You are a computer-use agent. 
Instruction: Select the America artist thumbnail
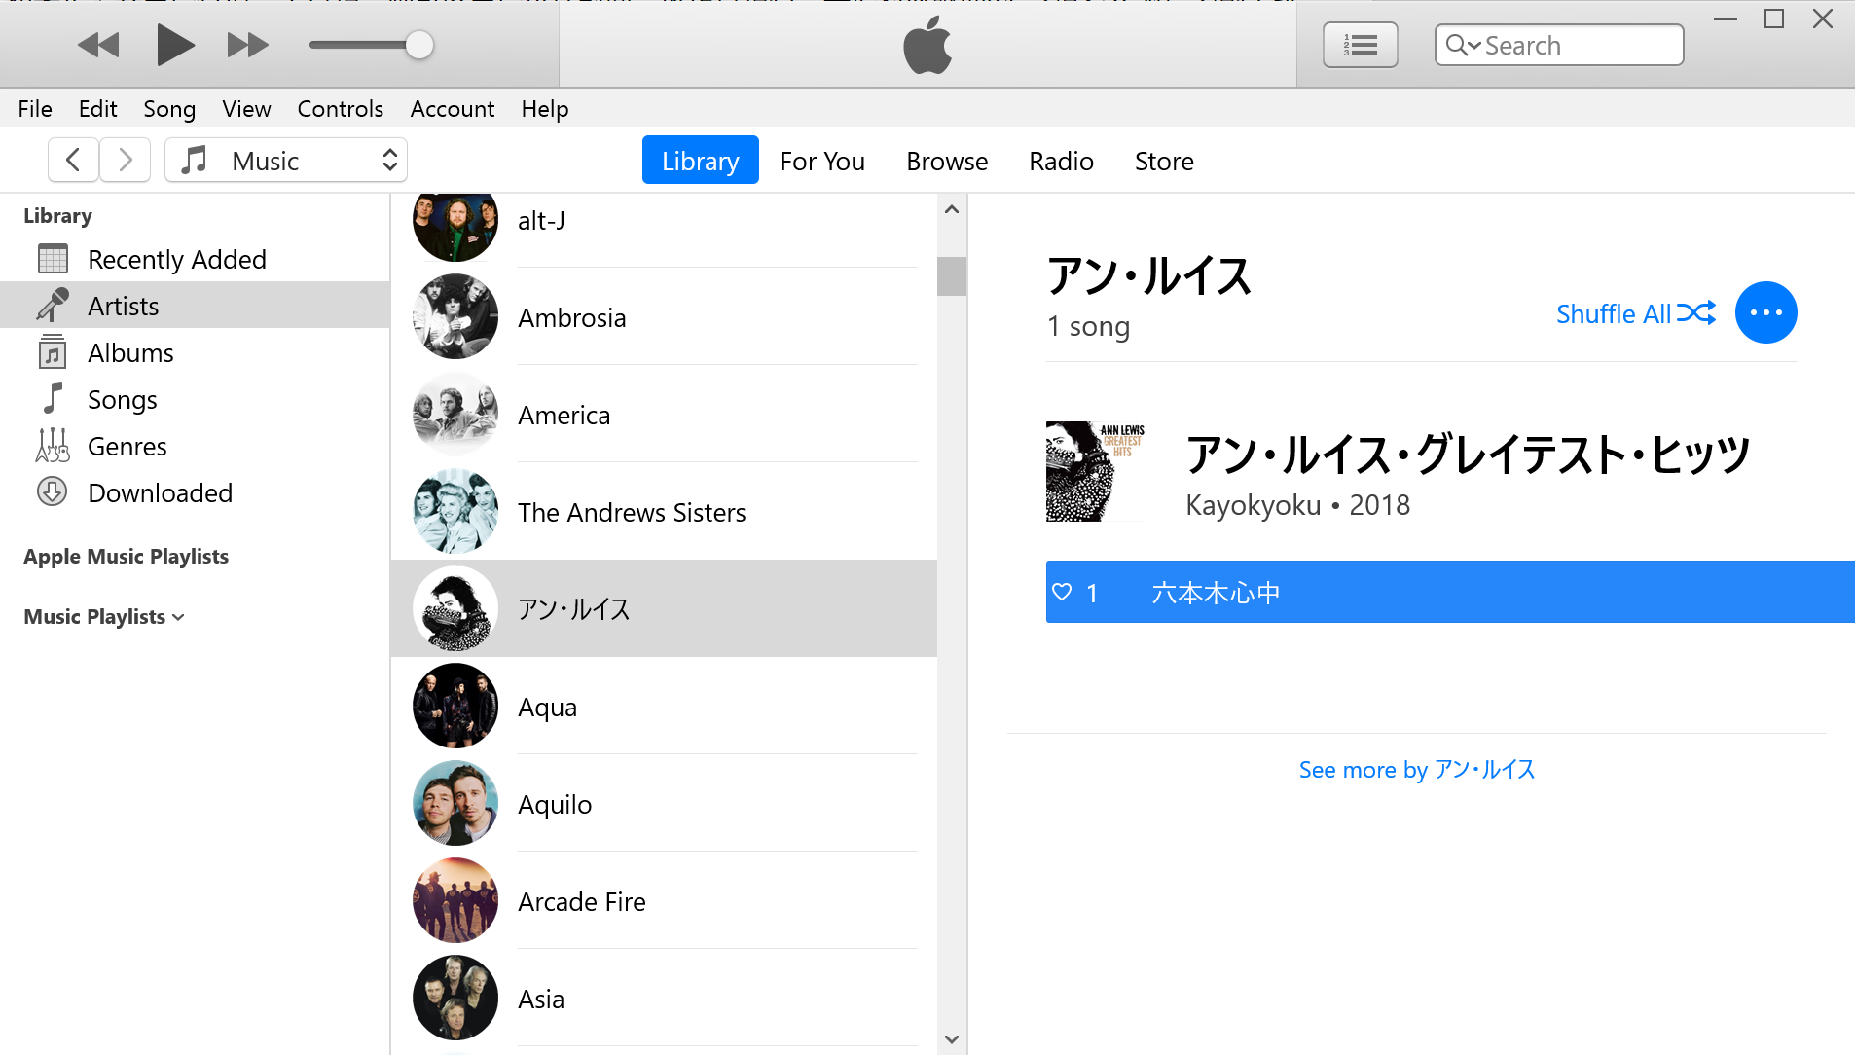(x=455, y=414)
